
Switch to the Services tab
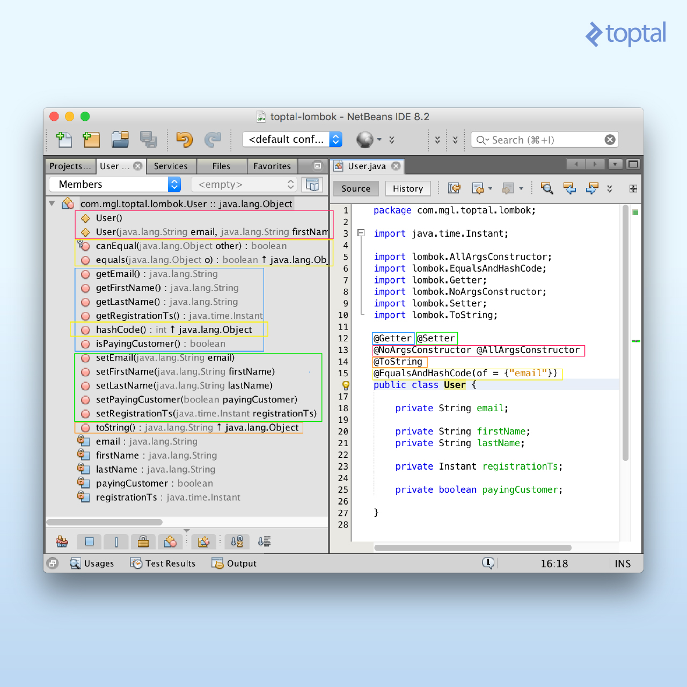[x=171, y=166]
